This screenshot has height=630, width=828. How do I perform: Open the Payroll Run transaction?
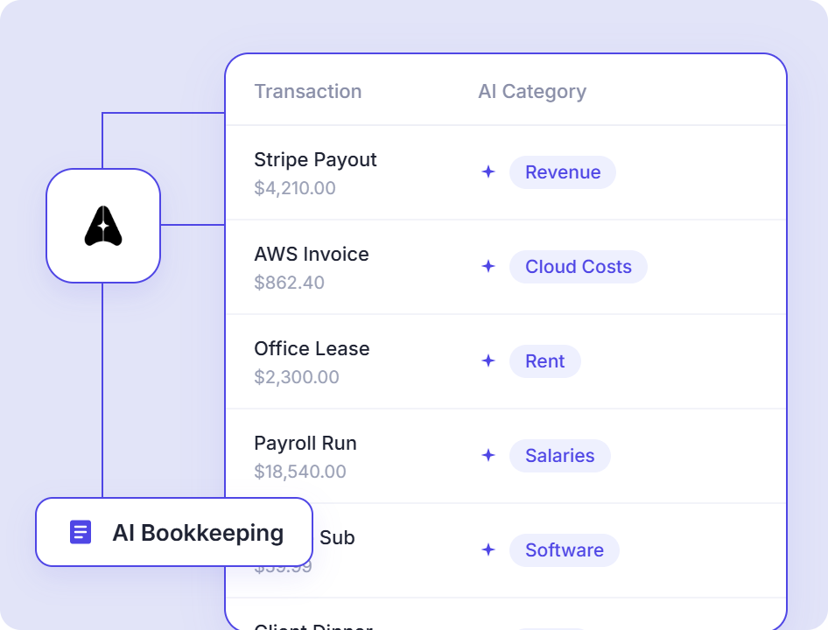305,443
